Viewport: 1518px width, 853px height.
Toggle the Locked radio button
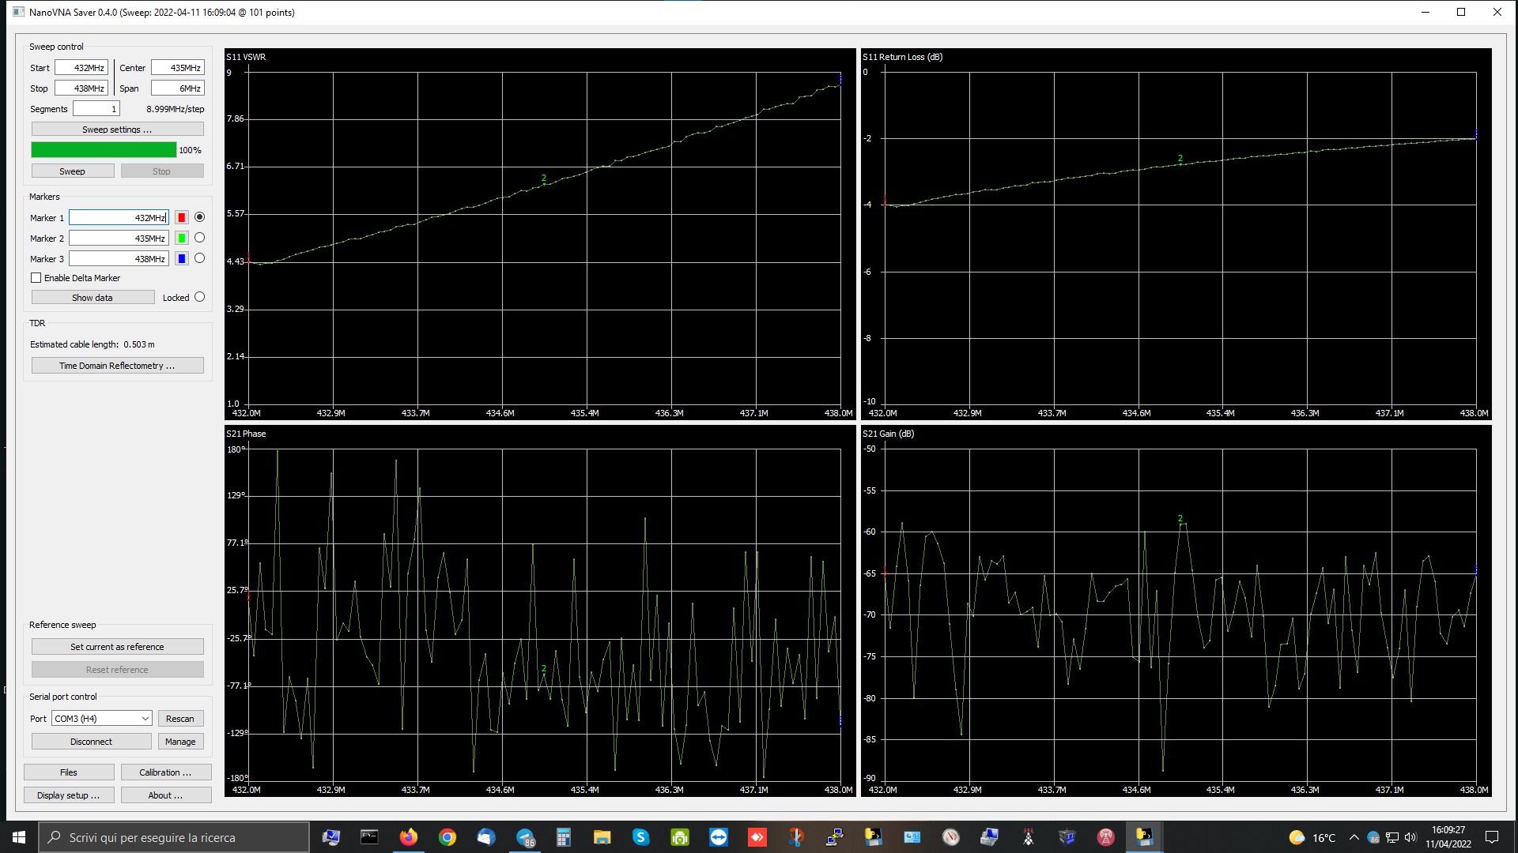(199, 298)
